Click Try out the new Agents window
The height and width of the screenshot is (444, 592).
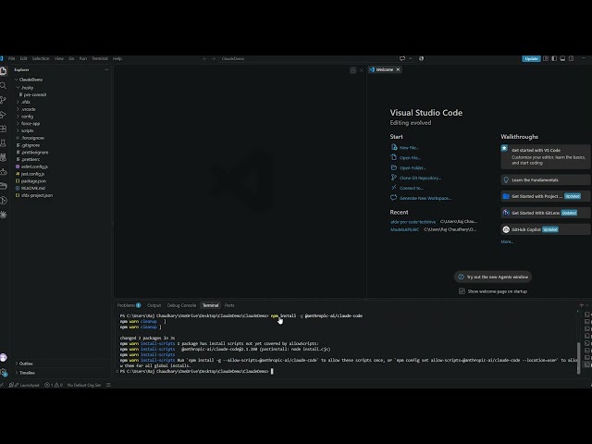pyautogui.click(x=493, y=277)
